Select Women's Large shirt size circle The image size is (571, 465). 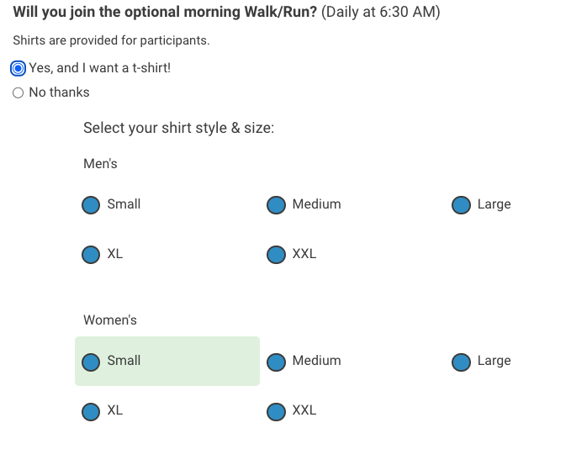461,362
